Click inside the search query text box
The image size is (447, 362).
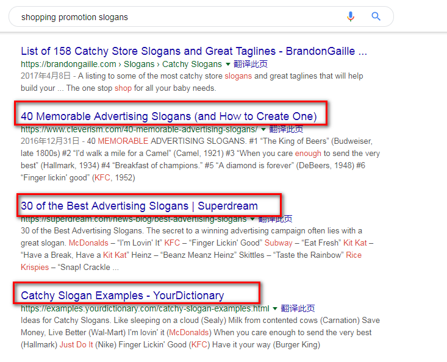point(180,17)
